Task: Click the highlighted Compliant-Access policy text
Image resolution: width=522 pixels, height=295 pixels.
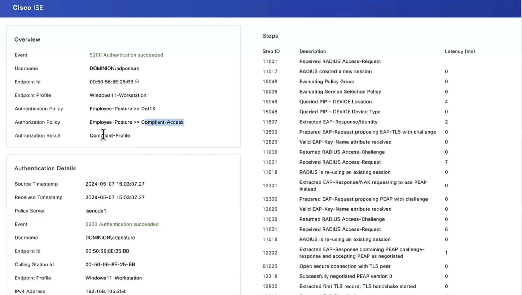Action: pyautogui.click(x=164, y=122)
